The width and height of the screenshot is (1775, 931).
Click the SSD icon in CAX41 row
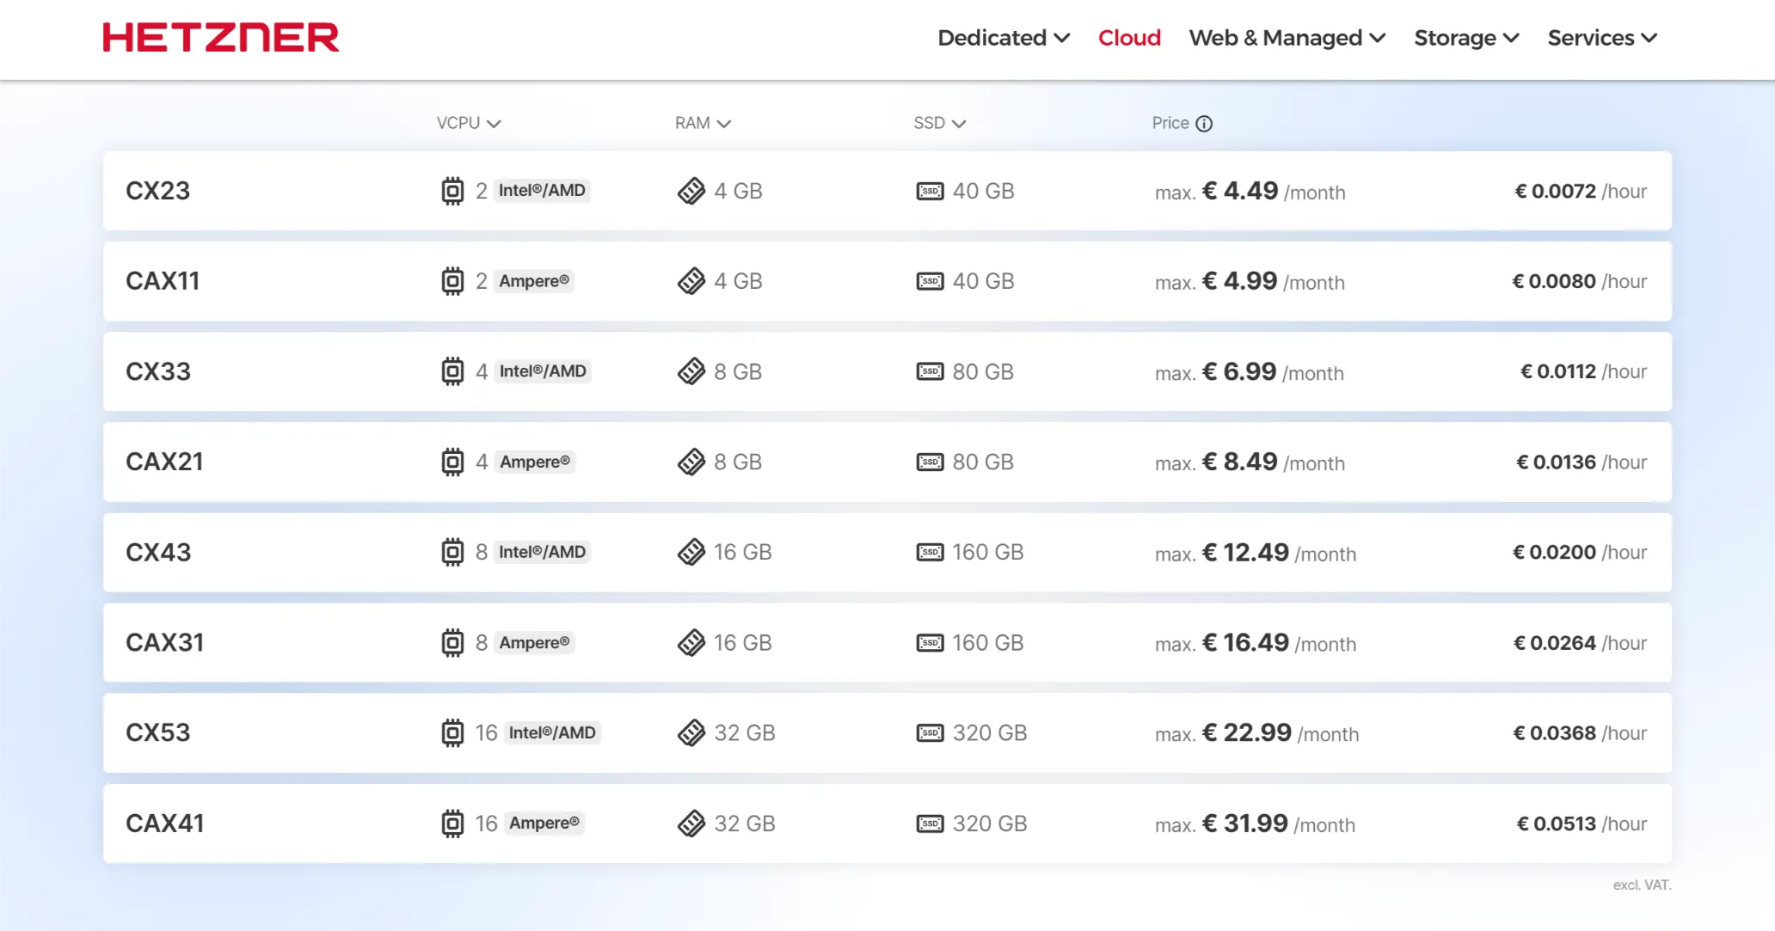pos(930,824)
